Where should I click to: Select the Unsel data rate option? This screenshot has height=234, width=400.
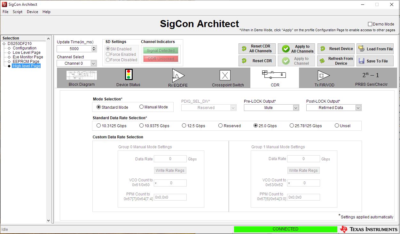(x=337, y=126)
